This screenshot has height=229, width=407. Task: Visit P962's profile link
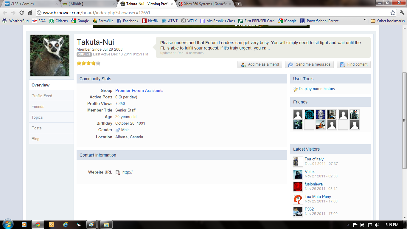coord(309,209)
